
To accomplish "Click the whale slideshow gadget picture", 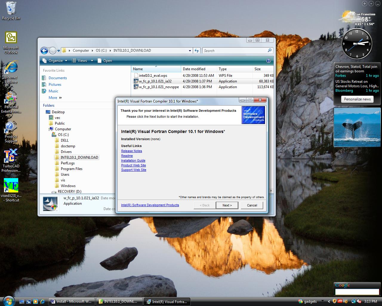I will (357, 128).
